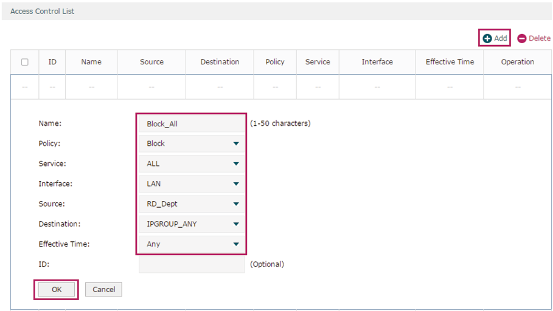Image resolution: width=553 pixels, height=311 pixels.
Task: Click the Name column header
Action: coord(91,62)
